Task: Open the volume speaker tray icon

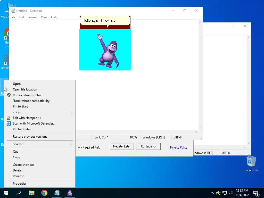Action: (x=230, y=193)
